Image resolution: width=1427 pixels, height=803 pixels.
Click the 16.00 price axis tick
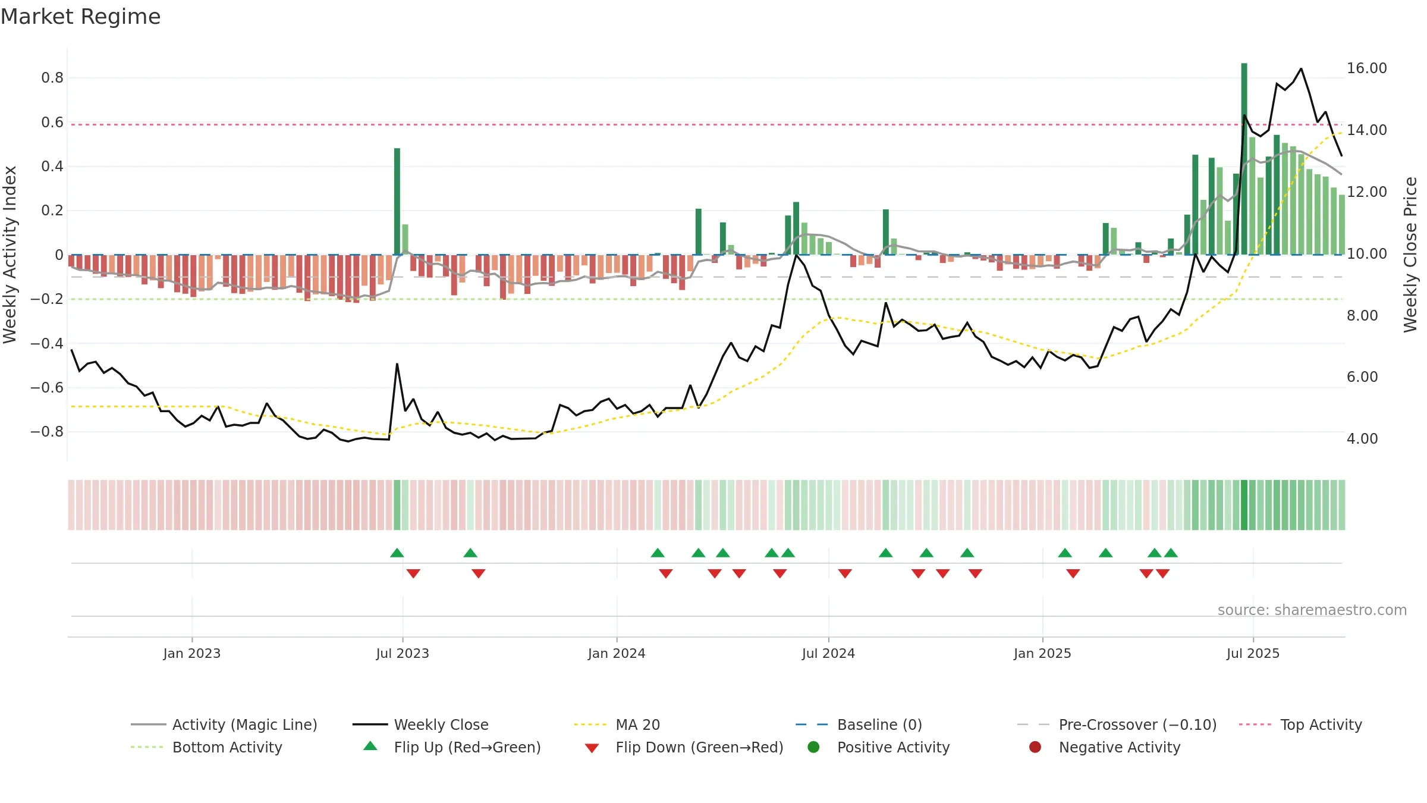[1367, 68]
